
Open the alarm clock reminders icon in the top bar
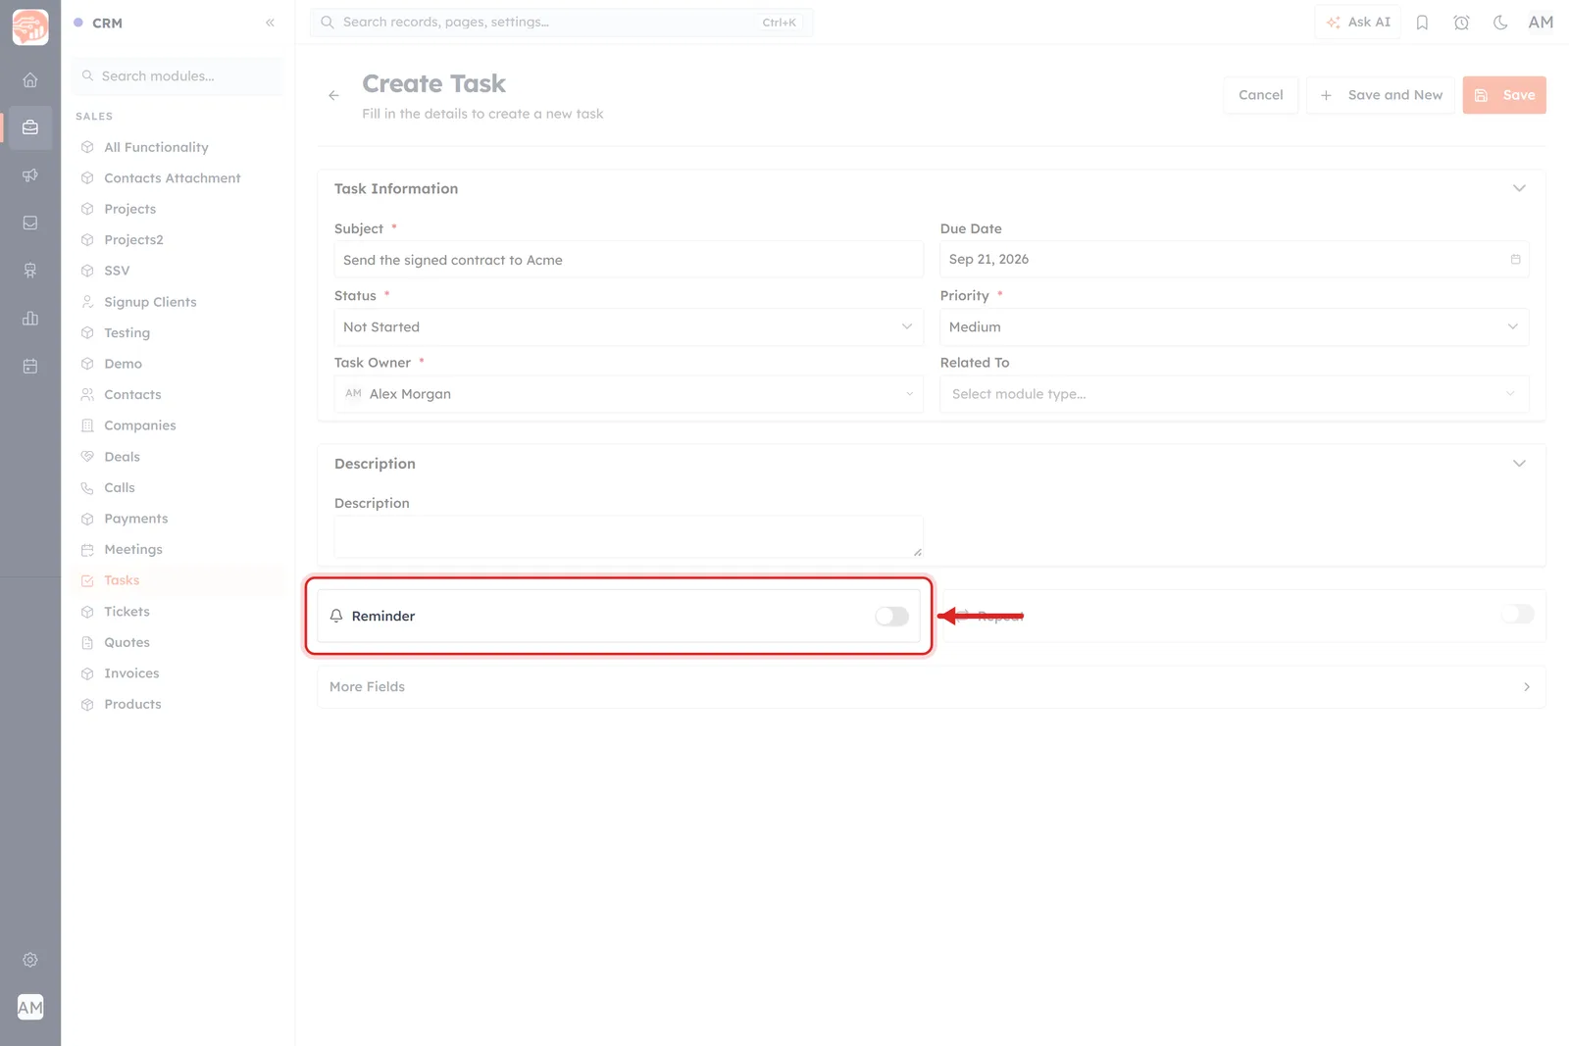(x=1461, y=23)
